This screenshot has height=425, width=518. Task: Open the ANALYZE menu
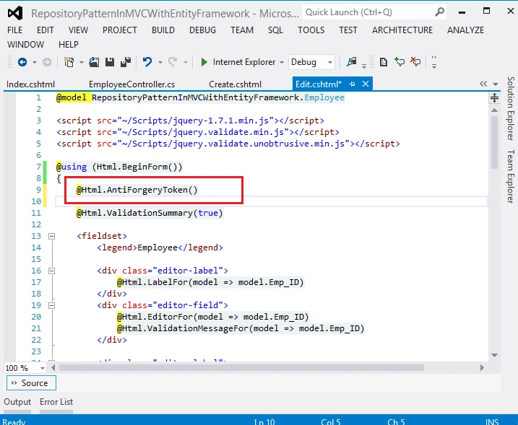coord(465,30)
